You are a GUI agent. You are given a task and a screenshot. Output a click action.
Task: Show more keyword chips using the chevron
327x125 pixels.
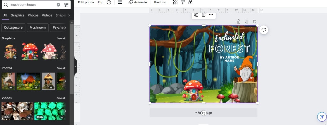click(x=65, y=28)
